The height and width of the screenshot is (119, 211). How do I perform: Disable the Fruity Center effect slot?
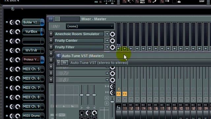107,40
